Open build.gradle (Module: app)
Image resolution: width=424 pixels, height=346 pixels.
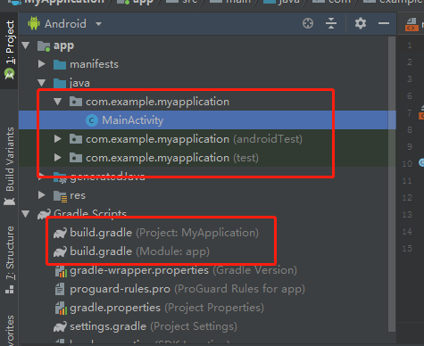139,251
